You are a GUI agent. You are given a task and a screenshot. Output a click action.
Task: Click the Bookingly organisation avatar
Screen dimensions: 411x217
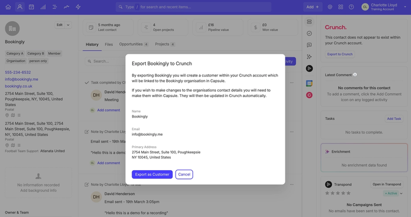tap(12, 29)
